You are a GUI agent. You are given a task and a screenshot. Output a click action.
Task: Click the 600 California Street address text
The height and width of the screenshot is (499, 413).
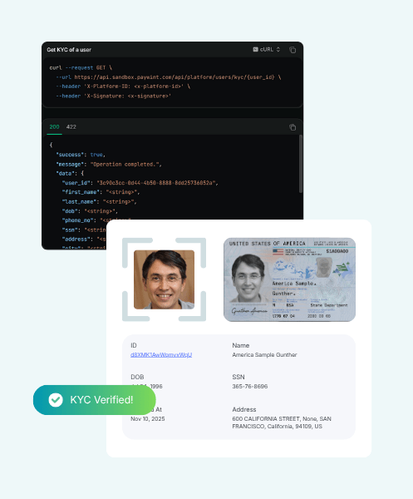(282, 422)
